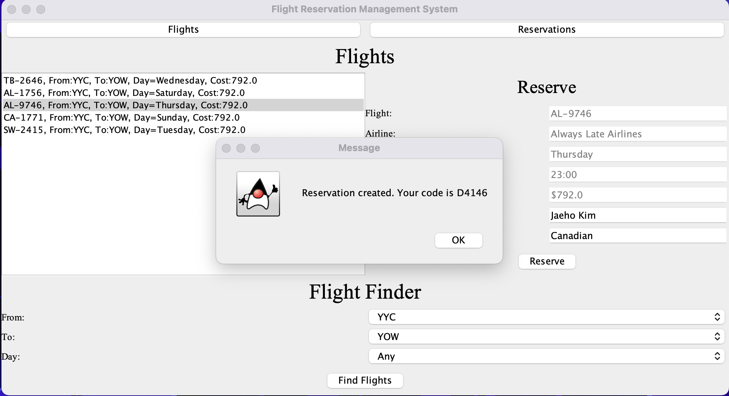
Task: Select the Flights tab
Action: click(x=183, y=29)
